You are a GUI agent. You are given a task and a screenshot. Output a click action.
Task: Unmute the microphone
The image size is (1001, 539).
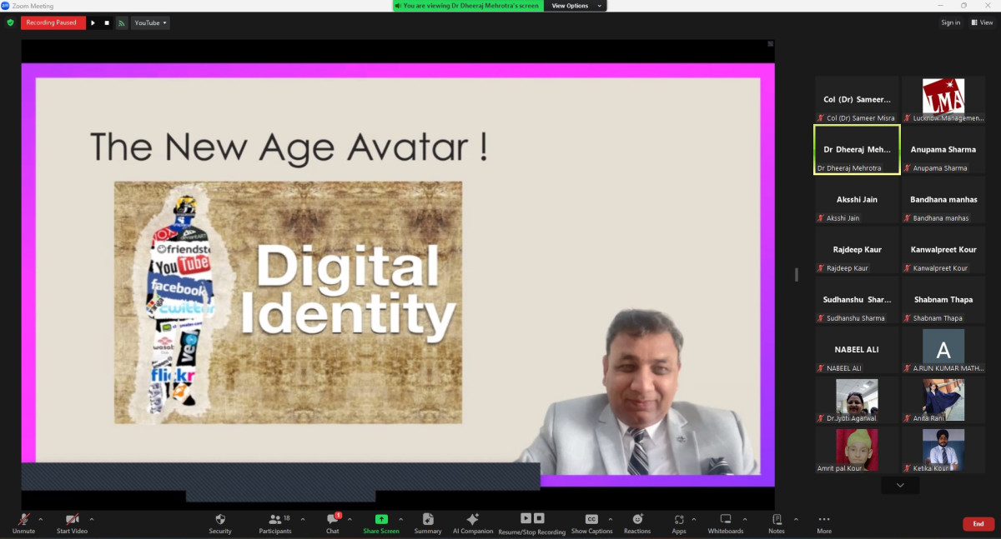click(x=23, y=523)
